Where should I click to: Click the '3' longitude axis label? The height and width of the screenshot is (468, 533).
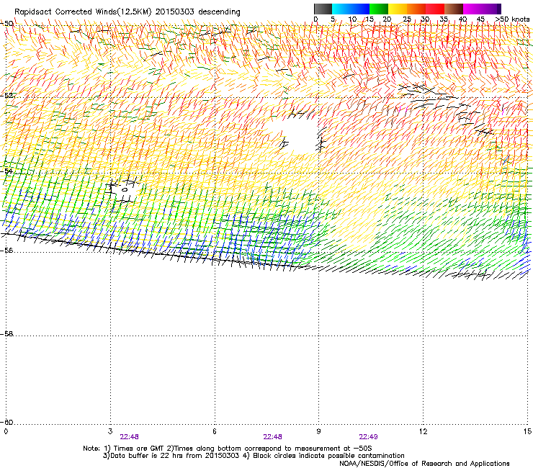(110, 431)
